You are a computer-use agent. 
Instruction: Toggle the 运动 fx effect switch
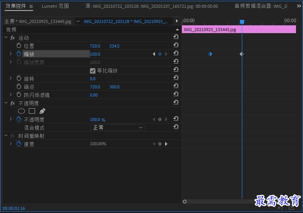coord(12,38)
